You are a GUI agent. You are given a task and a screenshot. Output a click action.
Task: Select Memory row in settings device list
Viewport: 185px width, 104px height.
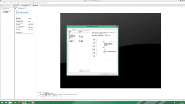[79, 33]
